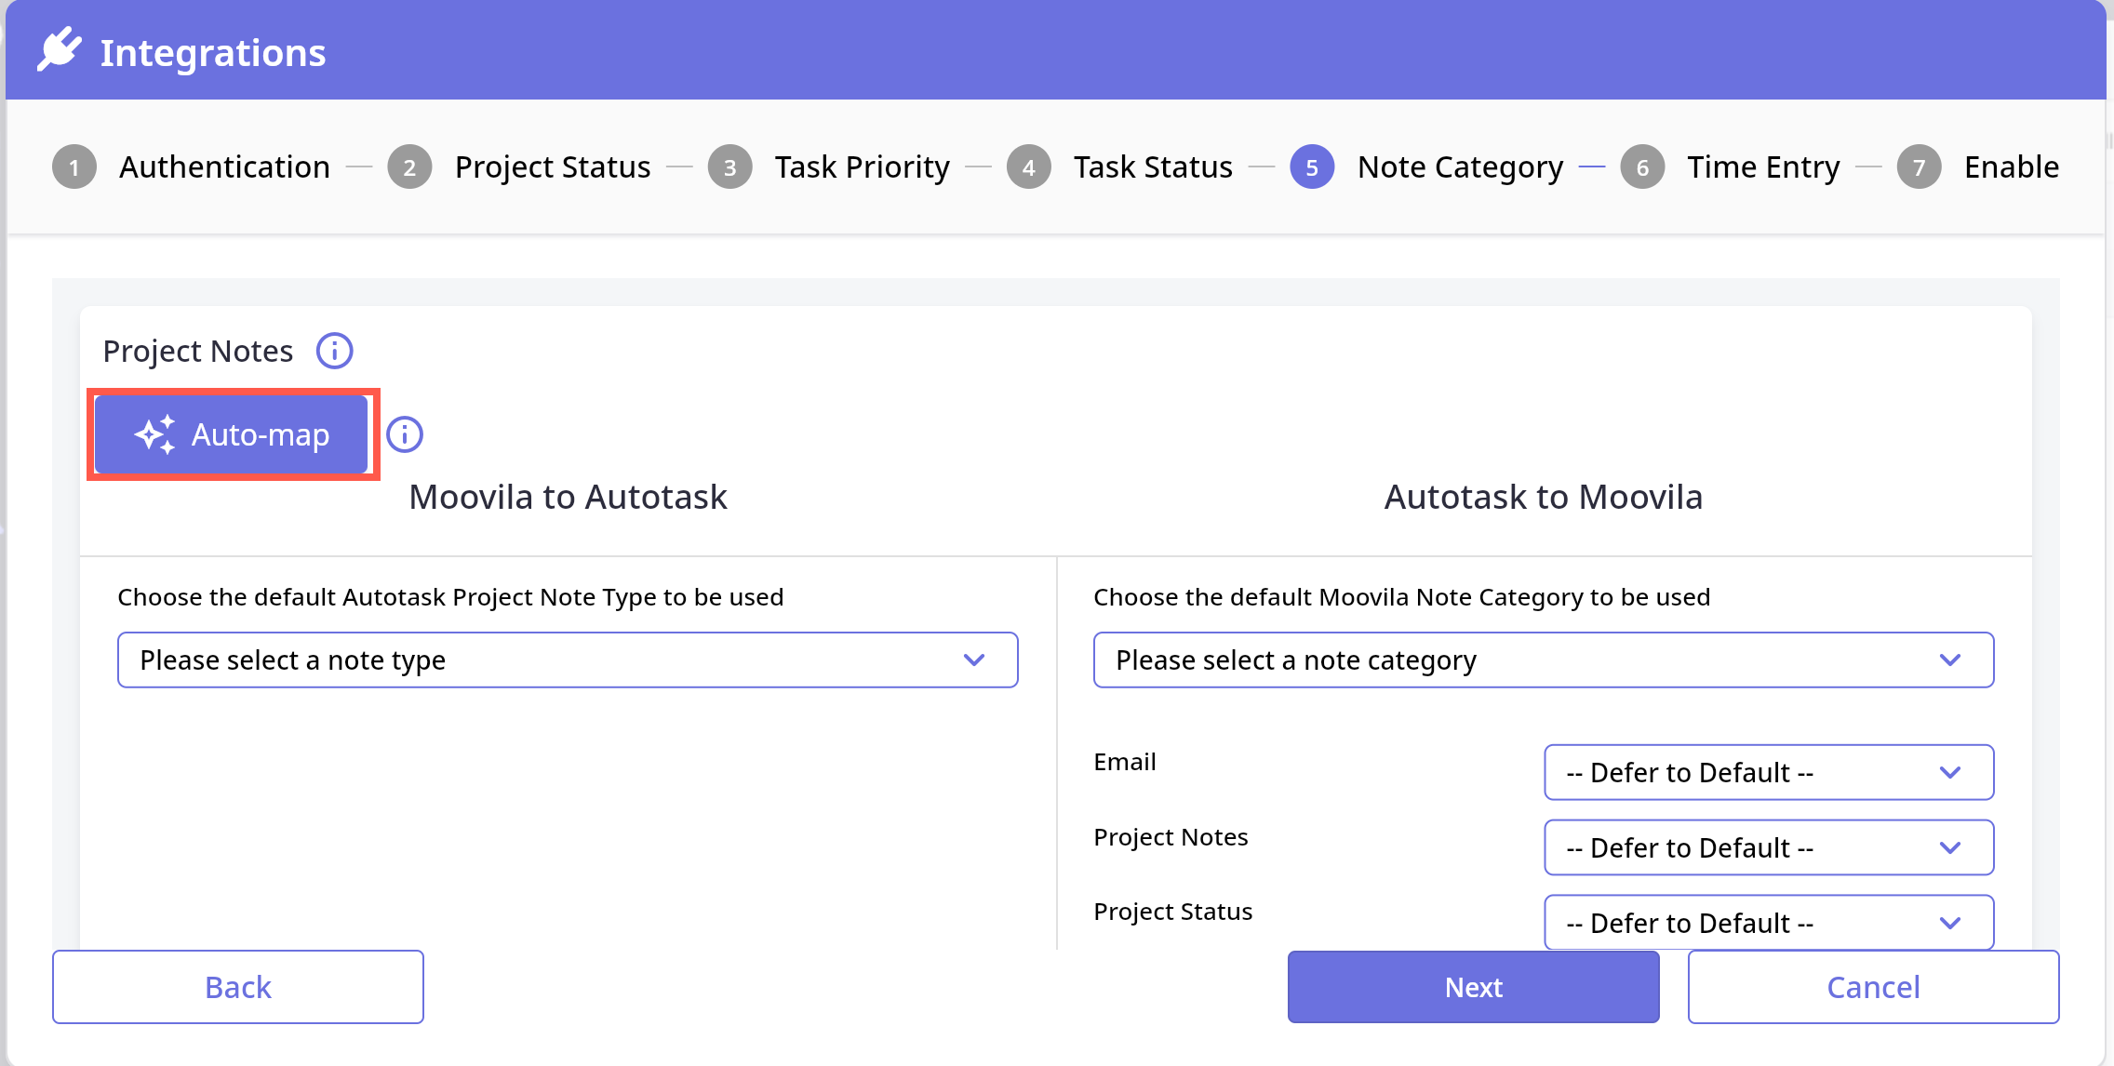The image size is (2114, 1066).
Task: Click the info icon next to Auto-map
Action: (x=405, y=434)
